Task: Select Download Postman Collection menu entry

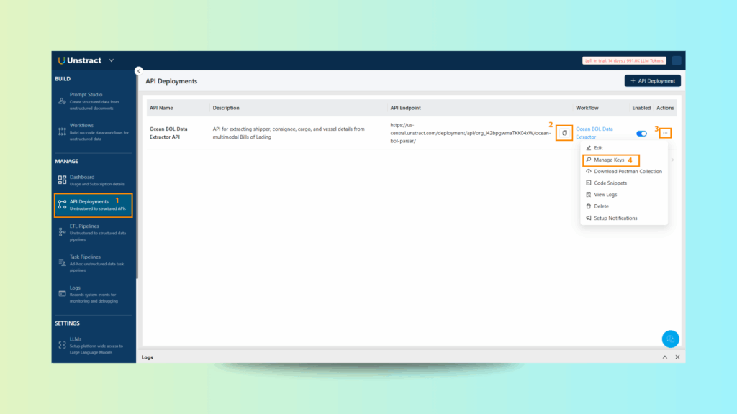Action: (628, 171)
